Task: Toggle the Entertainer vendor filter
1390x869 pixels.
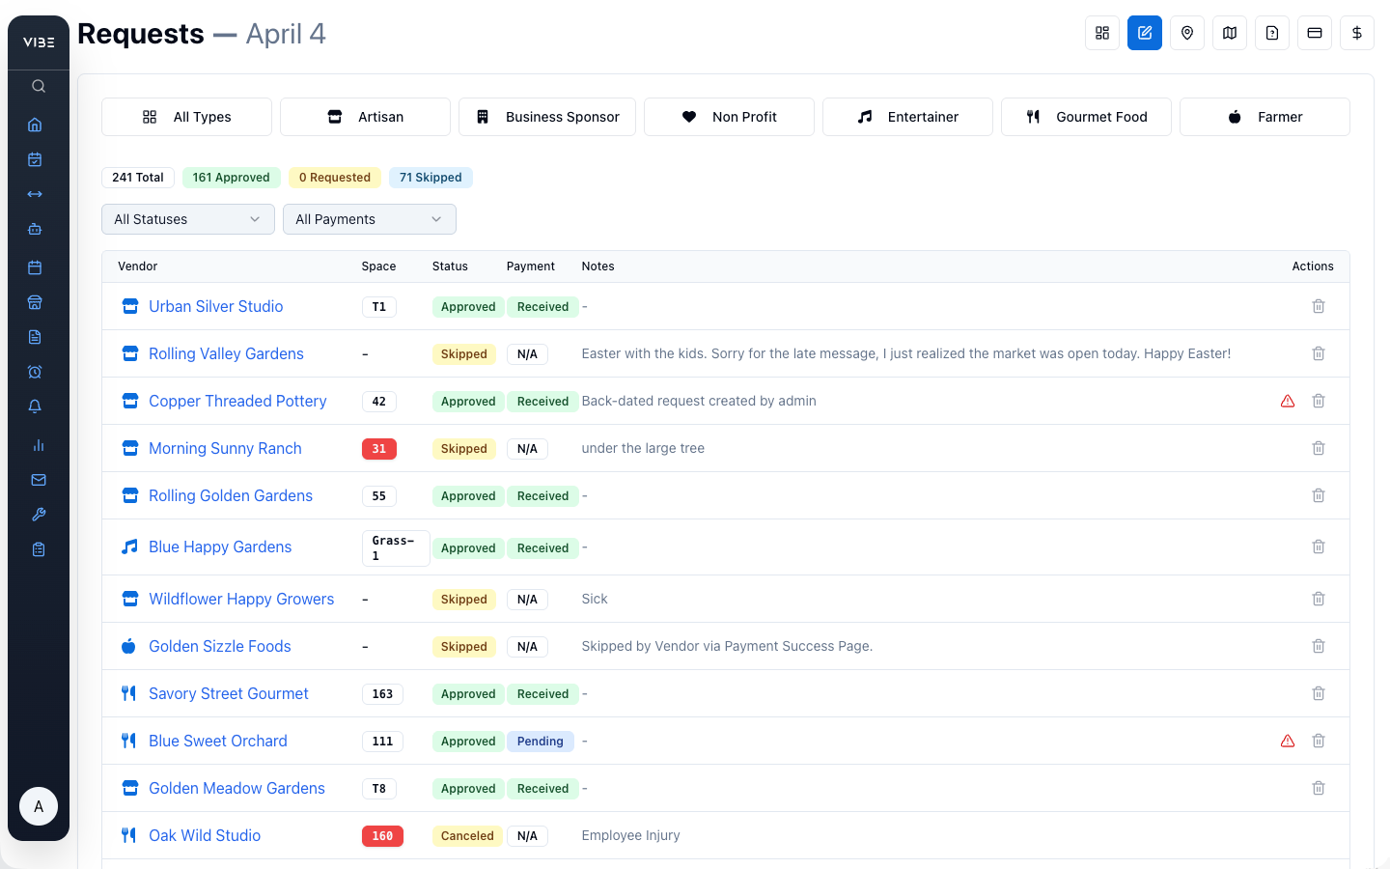Action: pyautogui.click(x=907, y=116)
